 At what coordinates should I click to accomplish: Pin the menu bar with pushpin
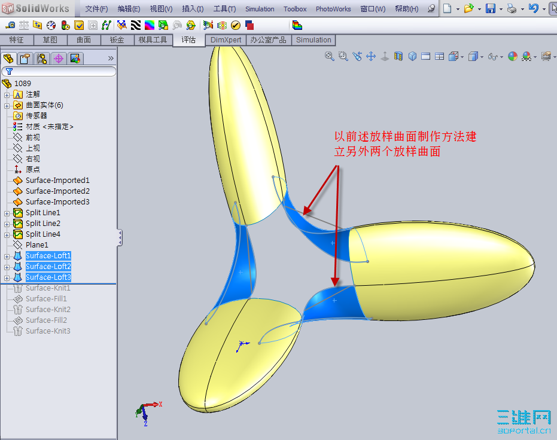(x=431, y=8)
